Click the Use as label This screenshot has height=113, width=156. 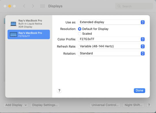pyautogui.click(x=71, y=22)
